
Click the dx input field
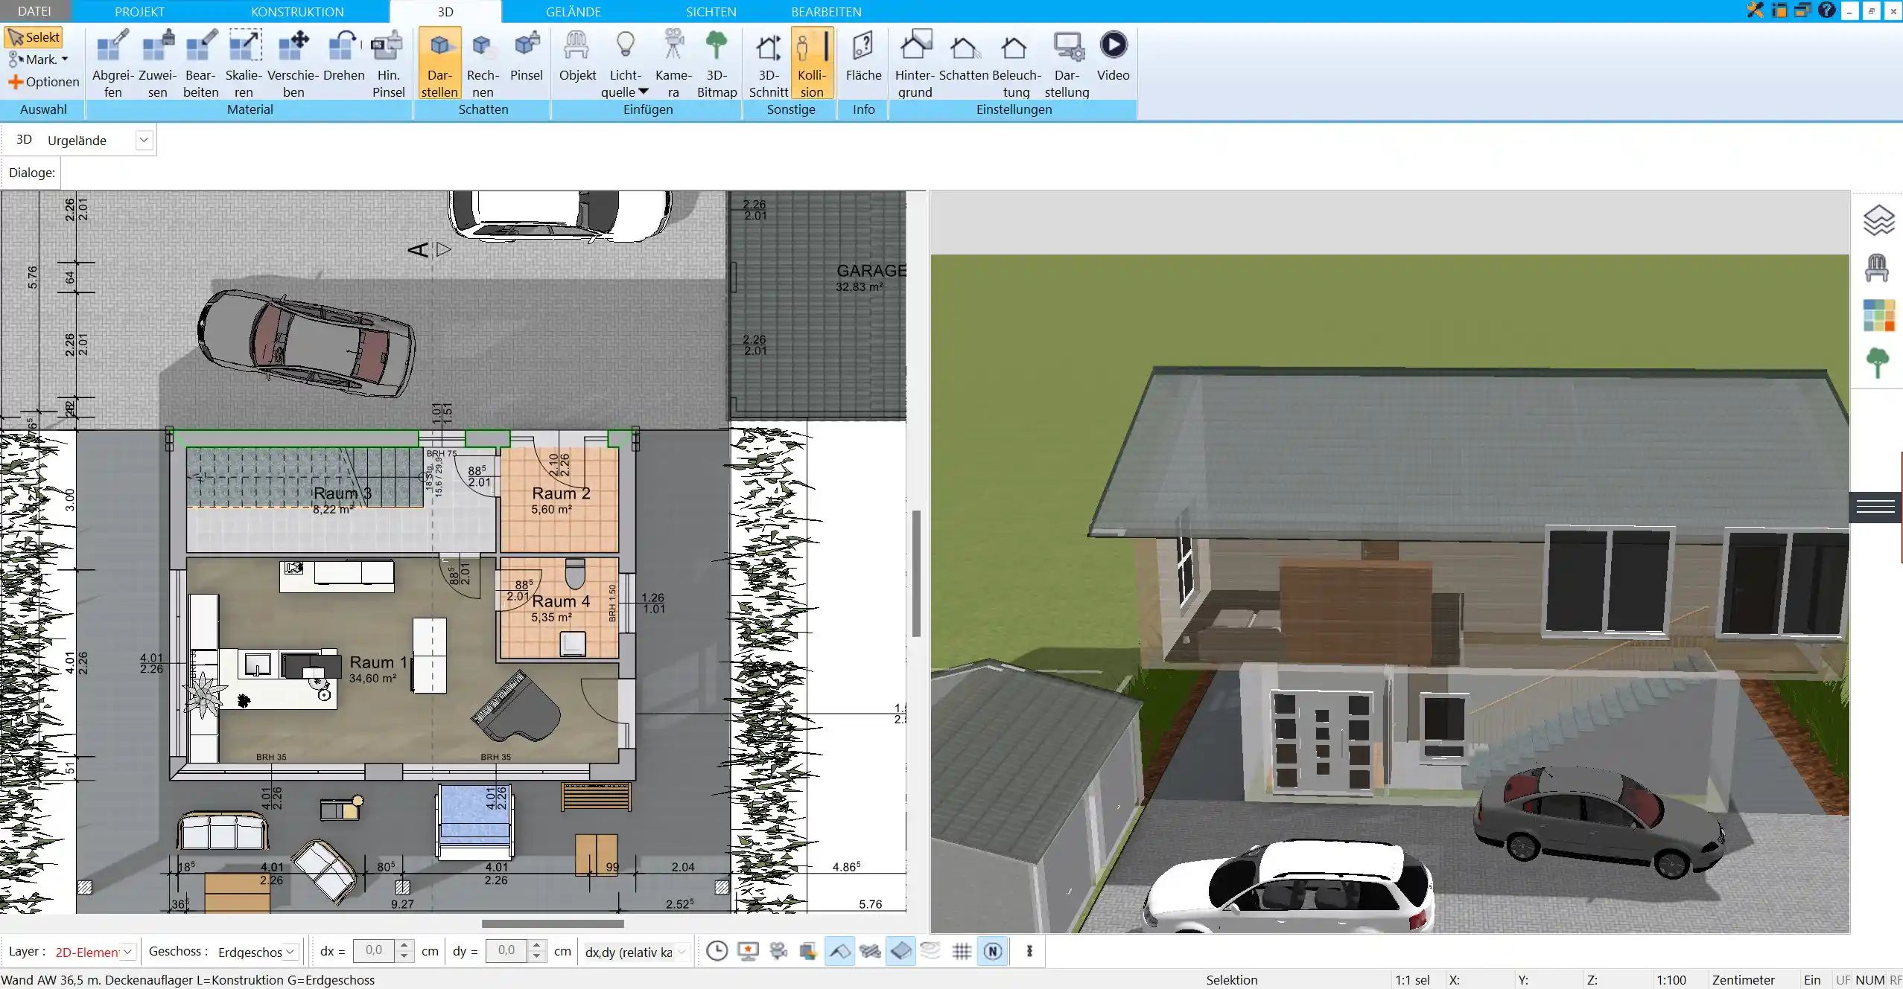pyautogui.click(x=376, y=951)
